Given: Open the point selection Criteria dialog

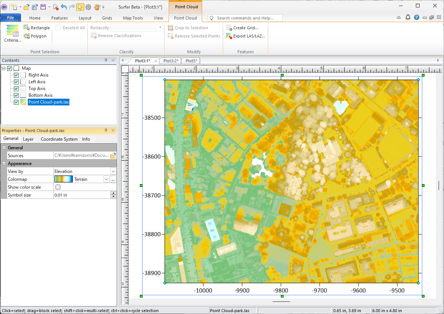Looking at the screenshot, I should 12,33.
